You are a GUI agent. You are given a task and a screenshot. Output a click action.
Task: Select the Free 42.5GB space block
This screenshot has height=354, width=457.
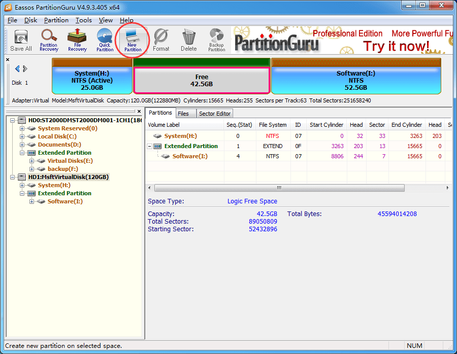[202, 80]
